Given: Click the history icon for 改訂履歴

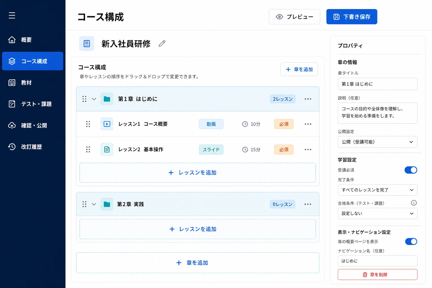Looking at the screenshot, I should pyautogui.click(x=12, y=147).
